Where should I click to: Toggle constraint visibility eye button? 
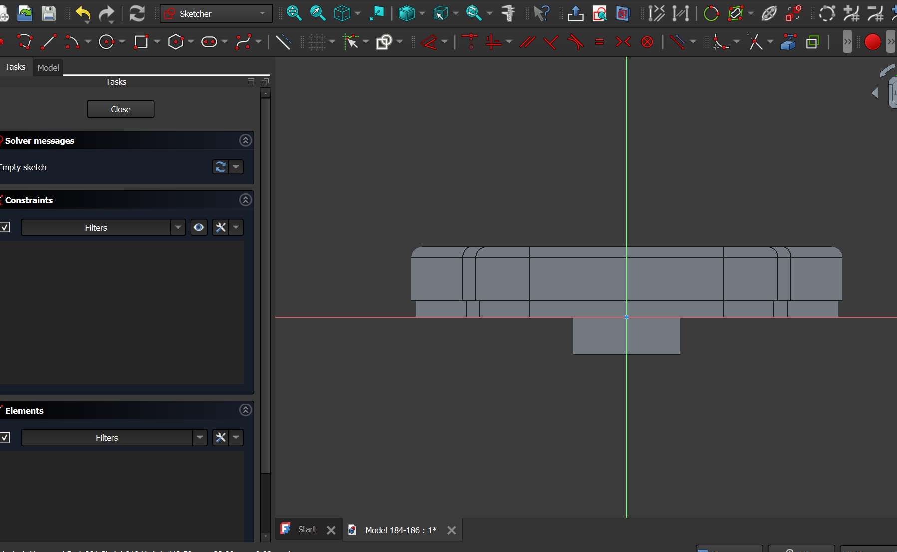pyautogui.click(x=199, y=227)
